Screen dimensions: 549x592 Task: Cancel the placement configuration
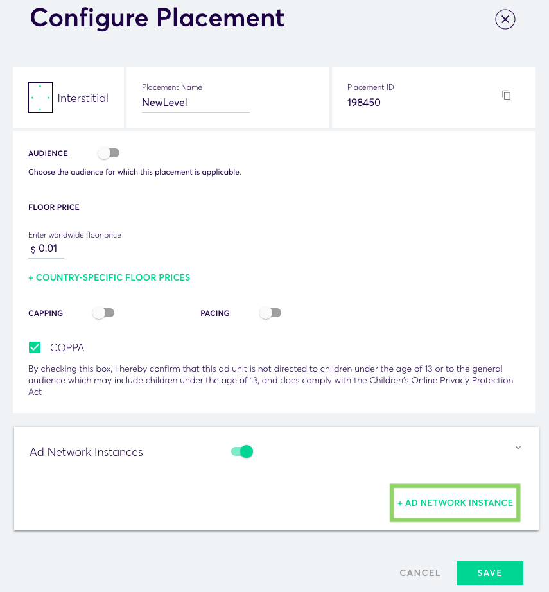click(420, 573)
